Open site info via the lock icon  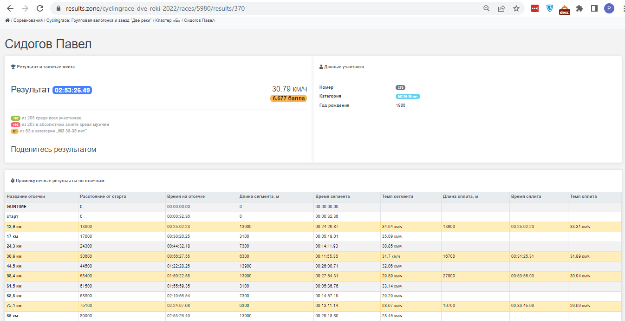coord(58,8)
